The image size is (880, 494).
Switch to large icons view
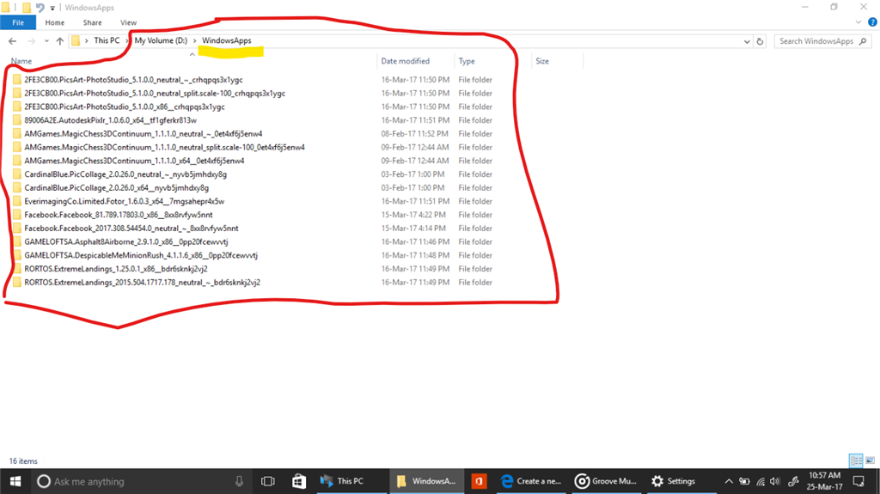[869, 460]
